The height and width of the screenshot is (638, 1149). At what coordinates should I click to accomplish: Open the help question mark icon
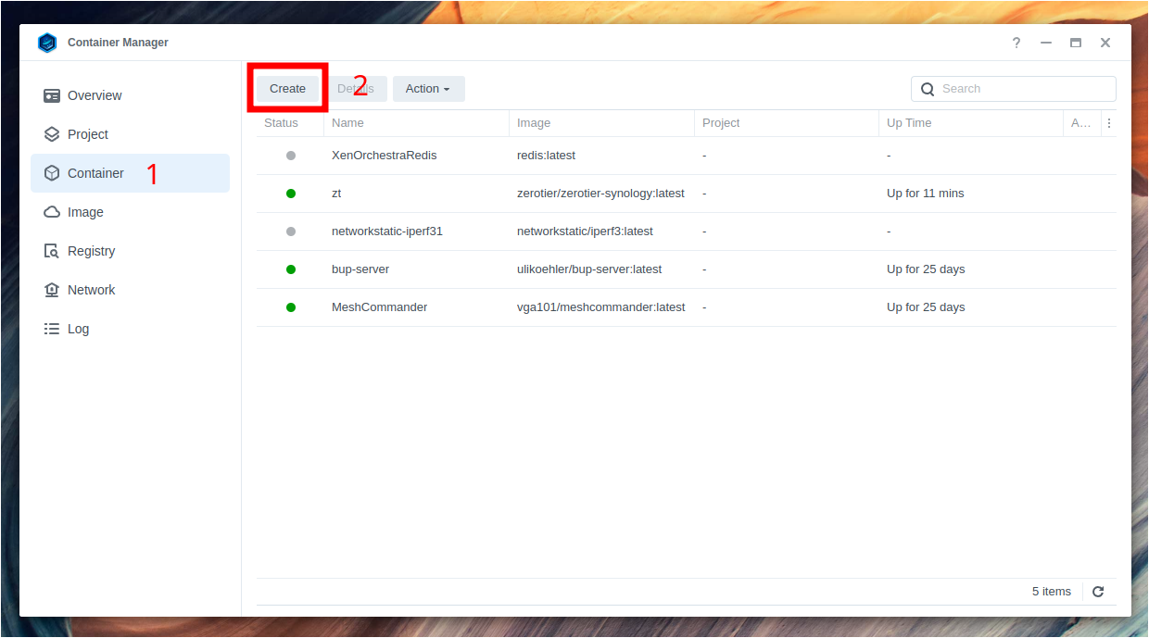[1016, 43]
